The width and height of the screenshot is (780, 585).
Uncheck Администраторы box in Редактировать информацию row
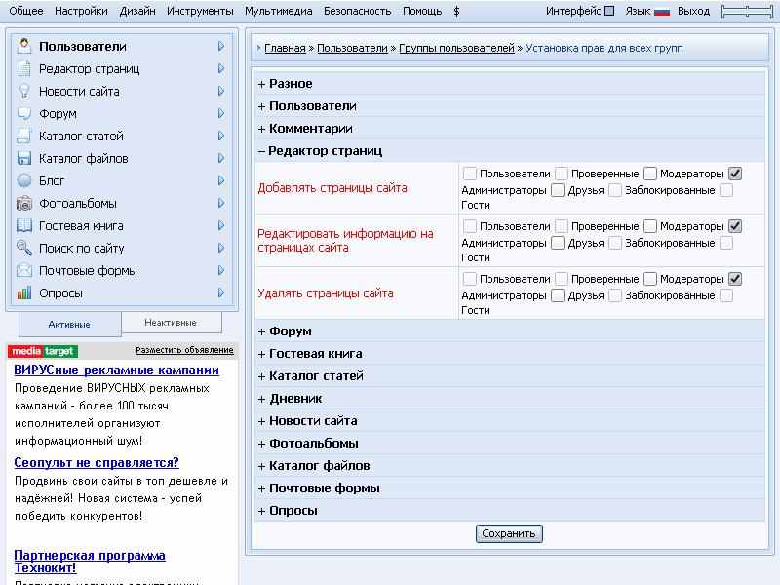[735, 226]
